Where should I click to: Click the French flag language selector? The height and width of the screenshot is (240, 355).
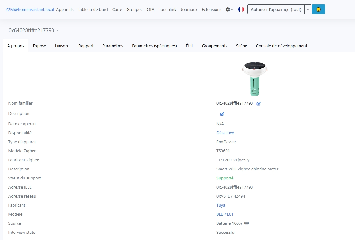pyautogui.click(x=241, y=9)
